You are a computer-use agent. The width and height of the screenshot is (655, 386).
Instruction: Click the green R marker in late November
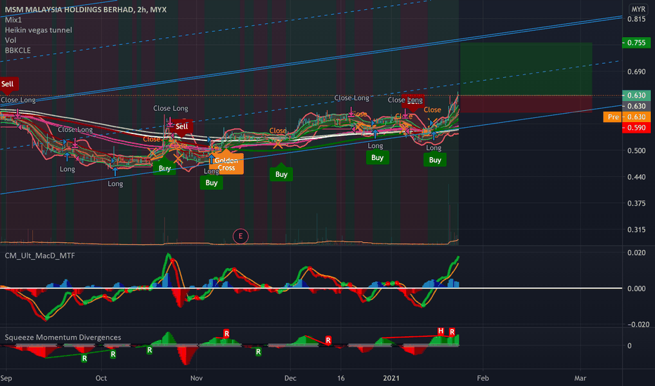click(x=258, y=352)
